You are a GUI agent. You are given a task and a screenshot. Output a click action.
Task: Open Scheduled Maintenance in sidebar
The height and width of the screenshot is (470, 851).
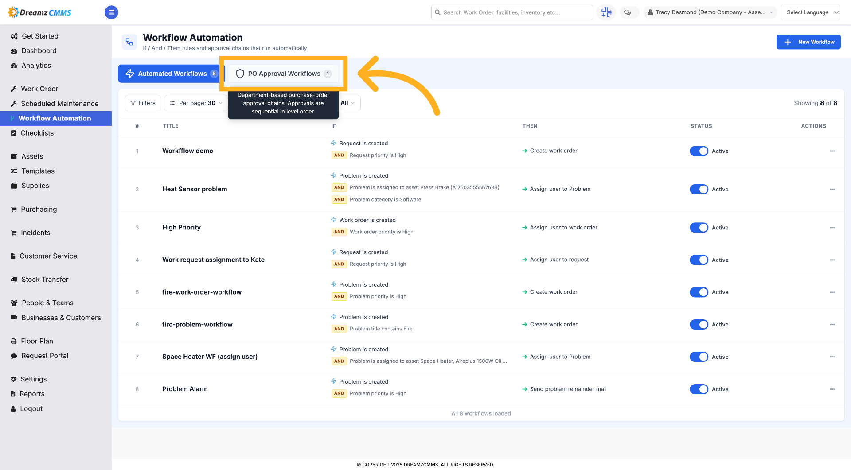point(59,104)
